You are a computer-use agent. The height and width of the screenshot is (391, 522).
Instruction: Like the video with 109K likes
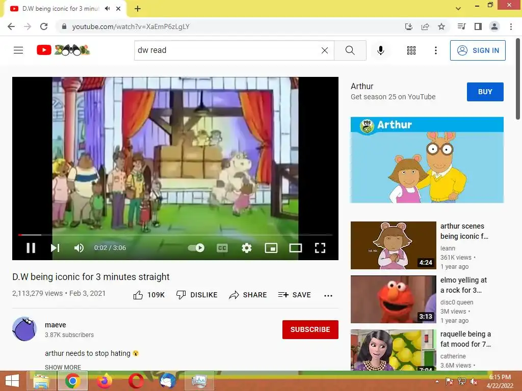[149, 295]
